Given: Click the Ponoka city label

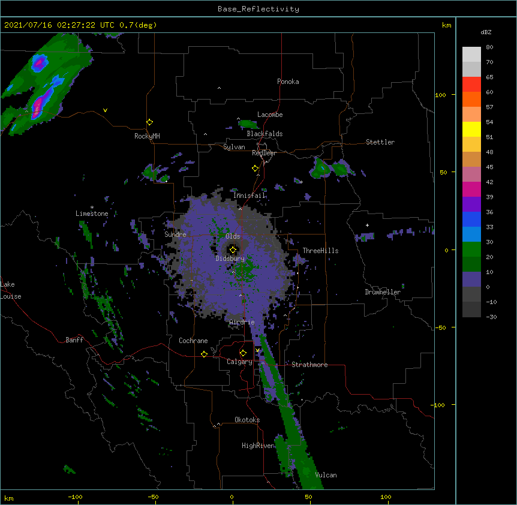Looking at the screenshot, I should [x=288, y=82].
